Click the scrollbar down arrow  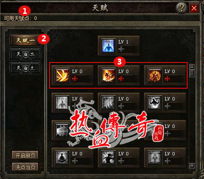pos(192,165)
